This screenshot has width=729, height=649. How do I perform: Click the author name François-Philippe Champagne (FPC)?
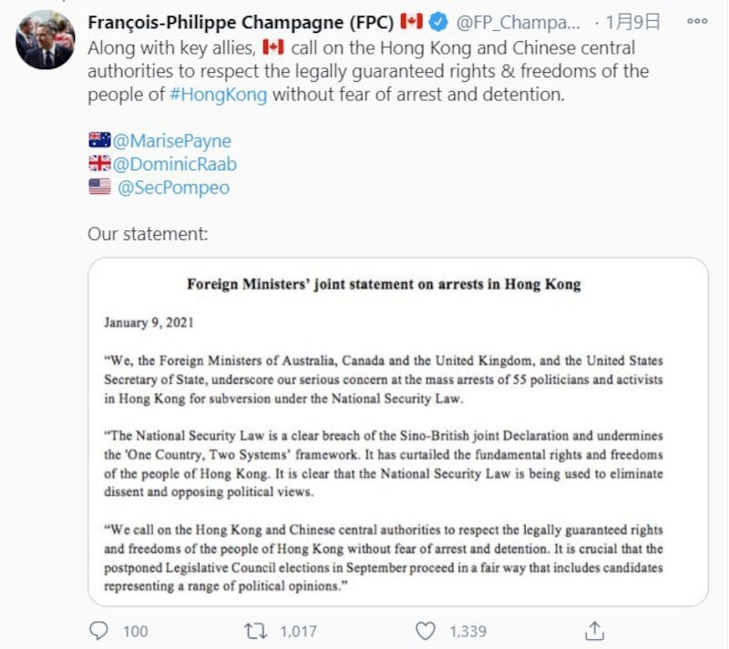(241, 22)
